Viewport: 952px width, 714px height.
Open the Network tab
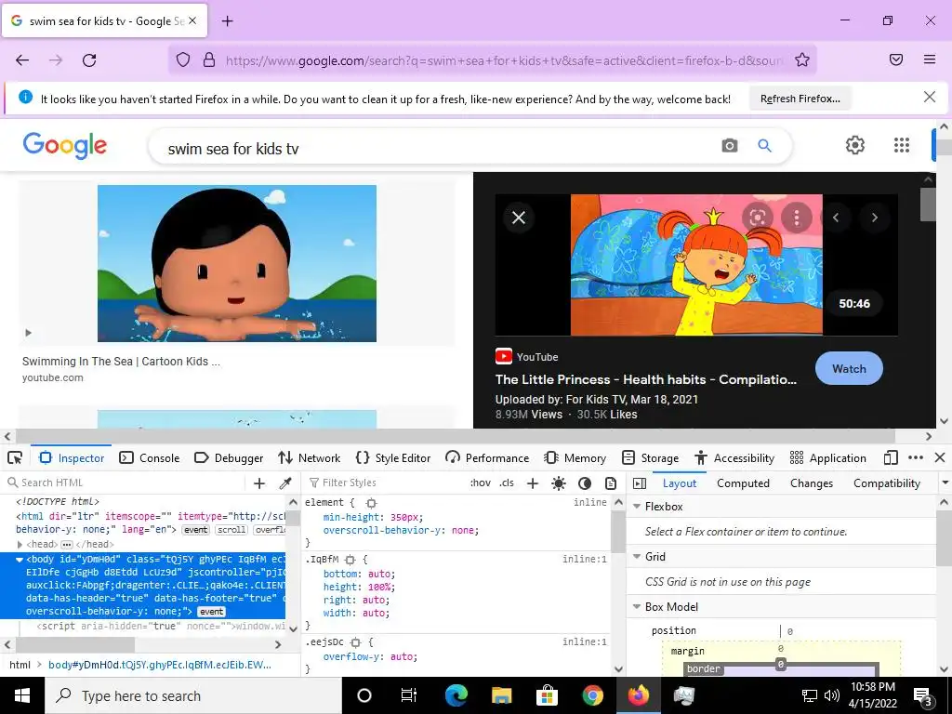click(x=310, y=457)
